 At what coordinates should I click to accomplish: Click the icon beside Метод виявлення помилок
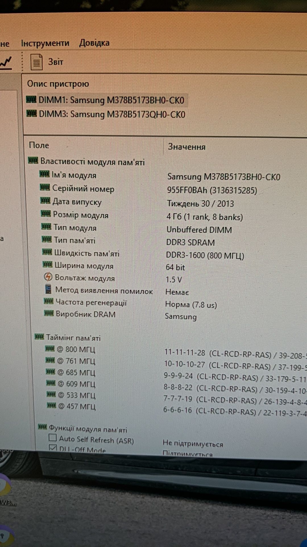48,289
